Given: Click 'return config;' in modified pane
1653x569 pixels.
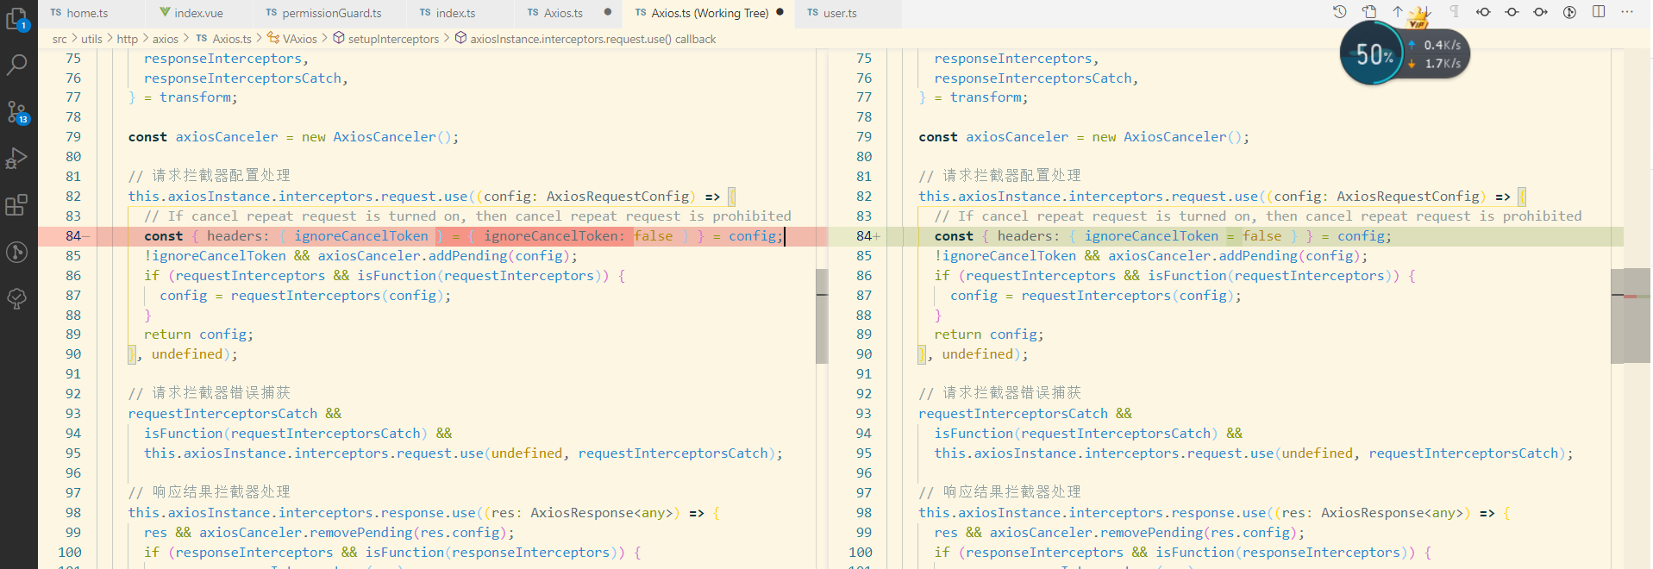Looking at the screenshot, I should click(x=989, y=335).
